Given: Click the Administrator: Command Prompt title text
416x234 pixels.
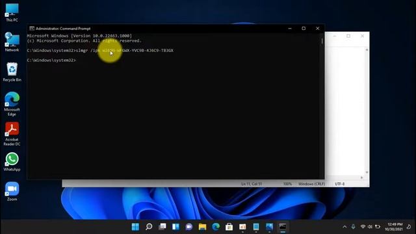Looking at the screenshot, I should coord(63,29).
